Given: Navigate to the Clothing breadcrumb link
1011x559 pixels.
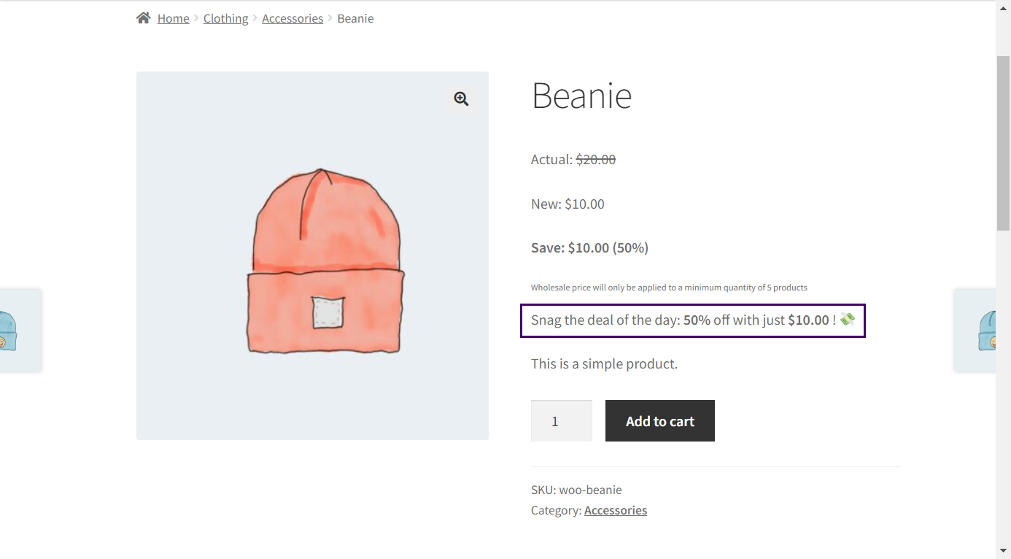Looking at the screenshot, I should pos(225,18).
